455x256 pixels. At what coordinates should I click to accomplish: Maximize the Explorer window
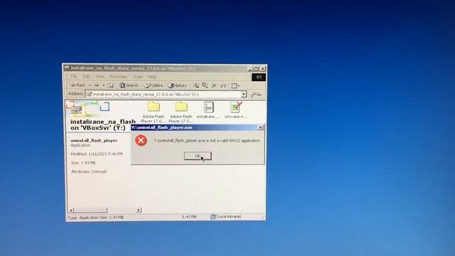point(256,69)
